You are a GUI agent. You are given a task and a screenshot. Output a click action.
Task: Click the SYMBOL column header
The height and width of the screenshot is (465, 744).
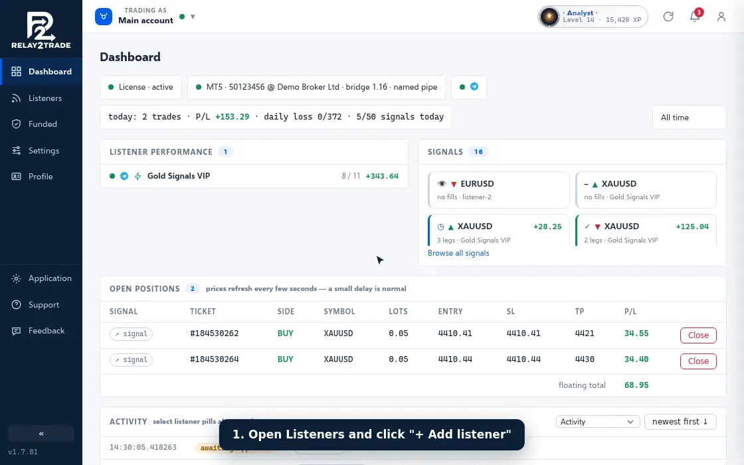coord(339,312)
